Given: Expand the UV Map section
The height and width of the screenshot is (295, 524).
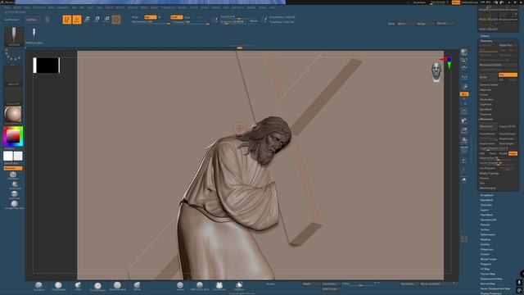Looking at the screenshot, I should point(485,269).
